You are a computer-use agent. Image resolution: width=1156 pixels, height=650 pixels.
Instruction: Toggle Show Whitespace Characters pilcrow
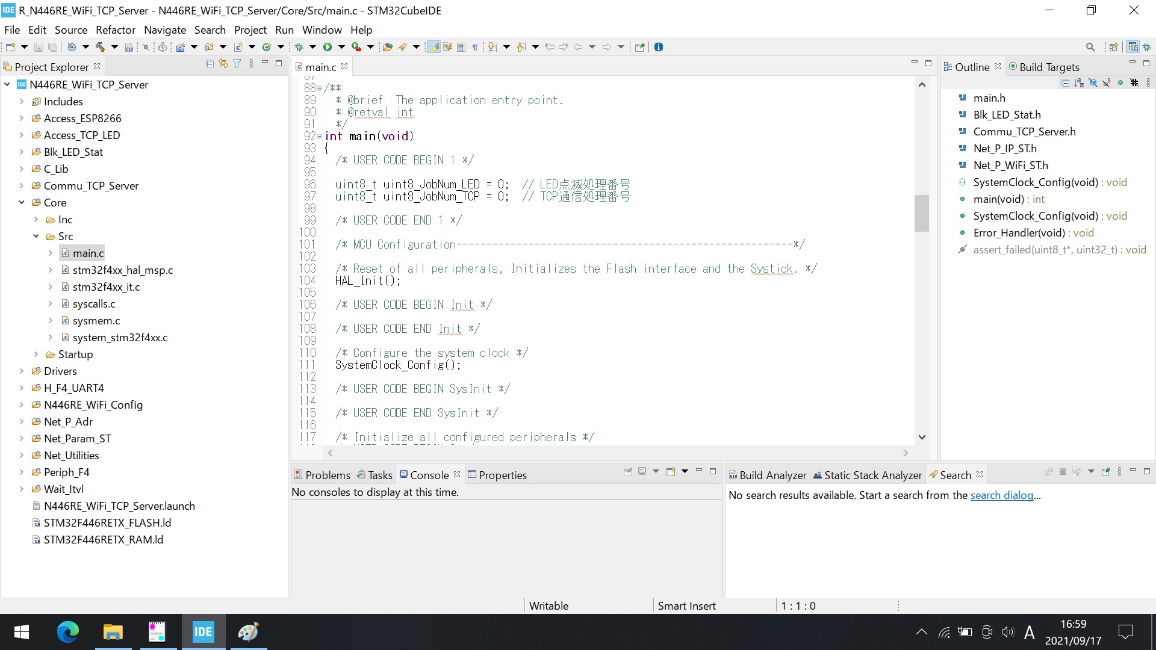click(475, 47)
